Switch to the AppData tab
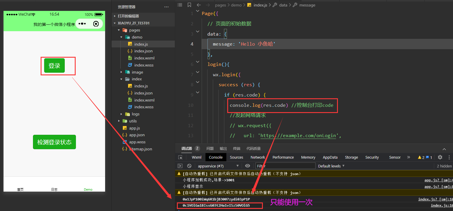453x211 pixels. 330,157
